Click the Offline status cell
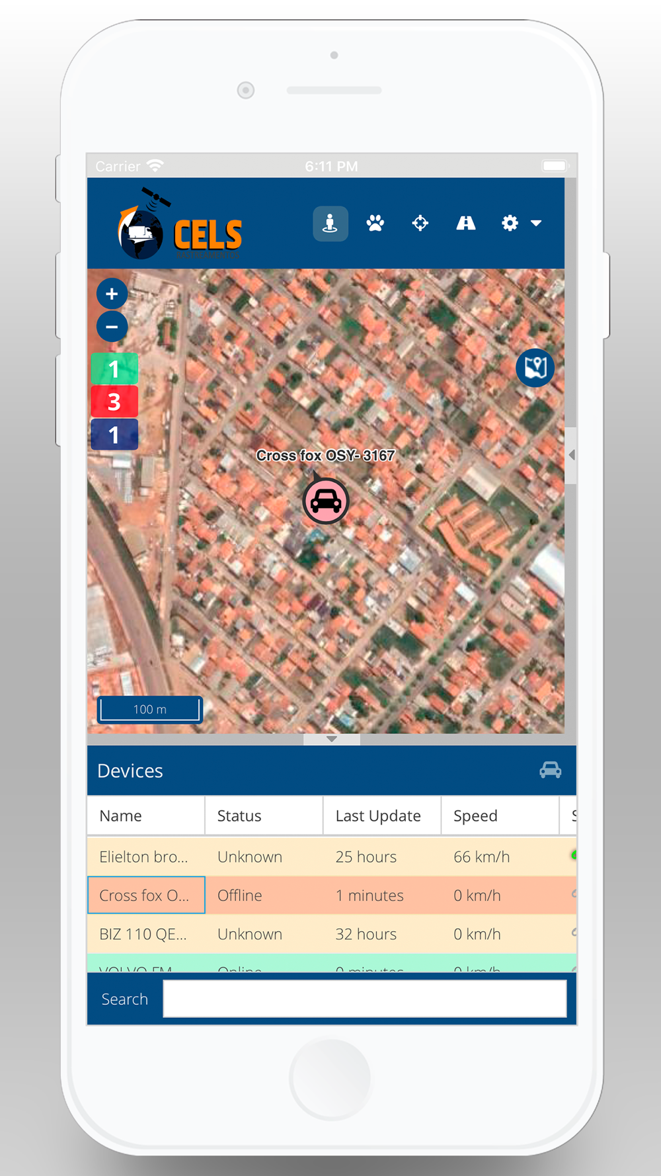Viewport: 661px width, 1176px height. pos(264,895)
